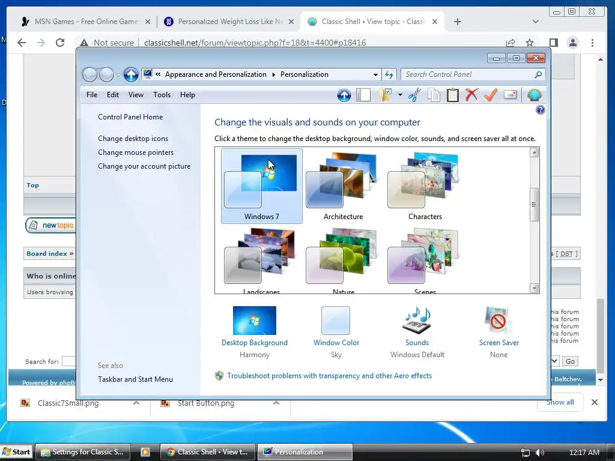This screenshot has height=461, width=615.
Task: Open the View menu
Action: pos(136,95)
